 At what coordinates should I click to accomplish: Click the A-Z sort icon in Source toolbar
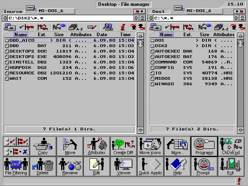pyautogui.click(x=76, y=27)
